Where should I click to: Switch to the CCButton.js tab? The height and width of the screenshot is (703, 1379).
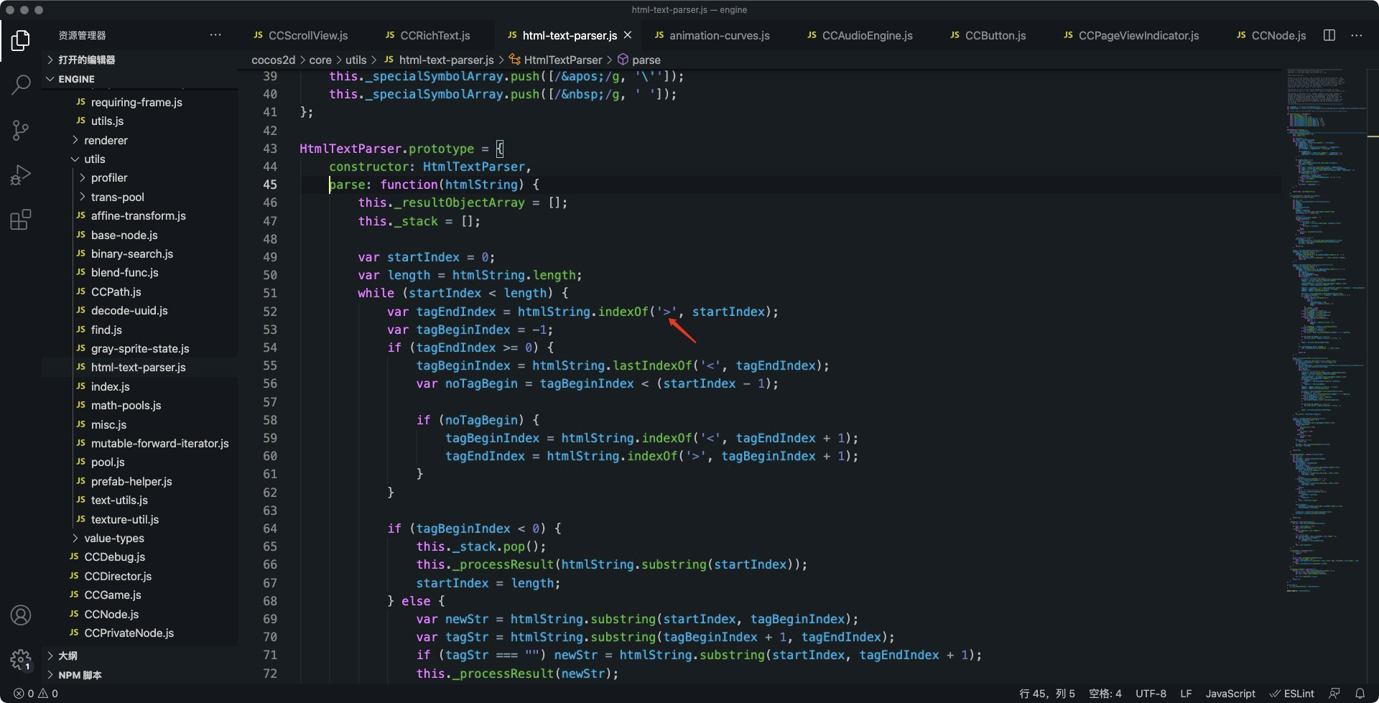pyautogui.click(x=988, y=35)
